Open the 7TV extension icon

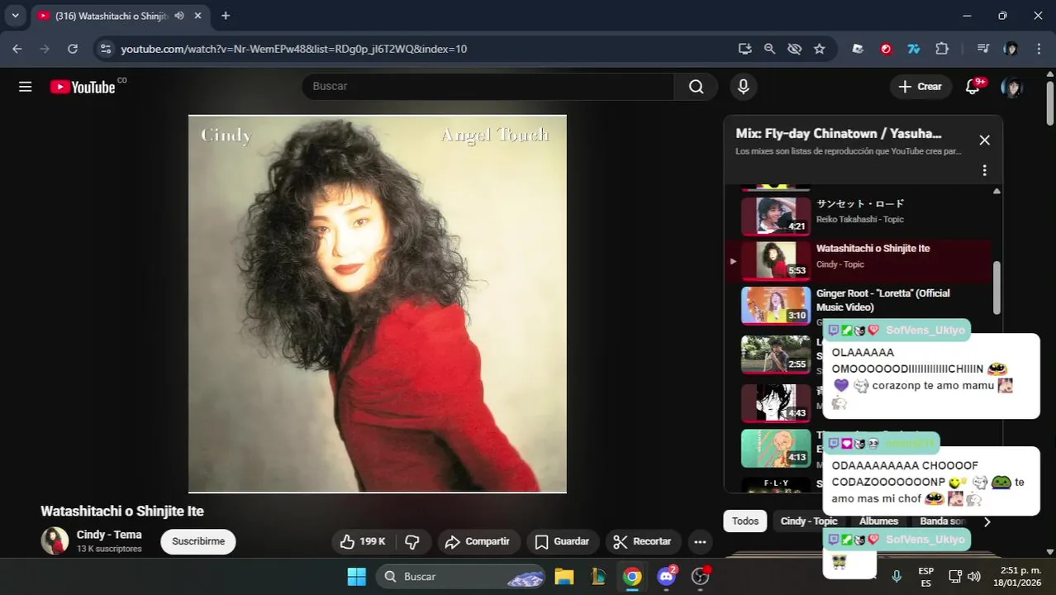pos(914,49)
